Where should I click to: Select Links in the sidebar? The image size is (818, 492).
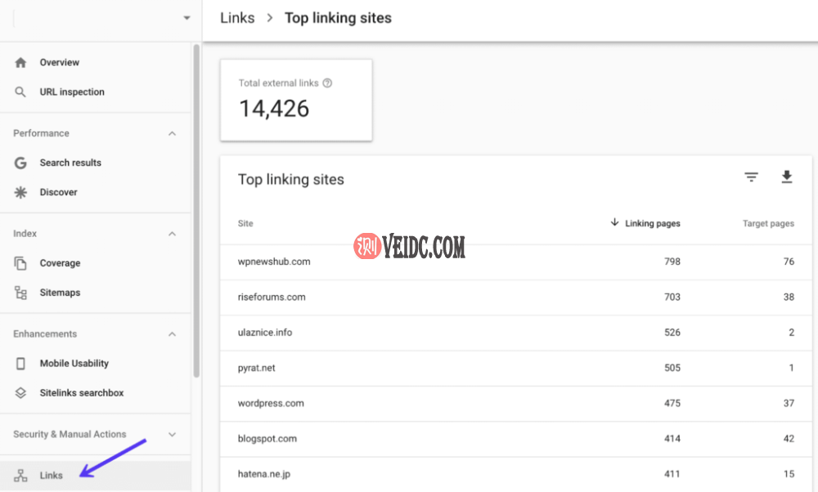(51, 476)
